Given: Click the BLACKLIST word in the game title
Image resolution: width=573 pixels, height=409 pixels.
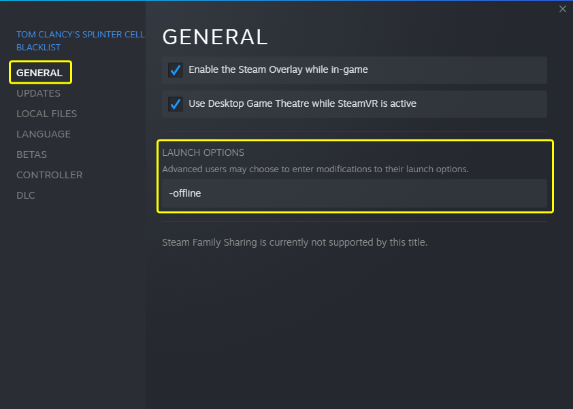Looking at the screenshot, I should coord(38,48).
